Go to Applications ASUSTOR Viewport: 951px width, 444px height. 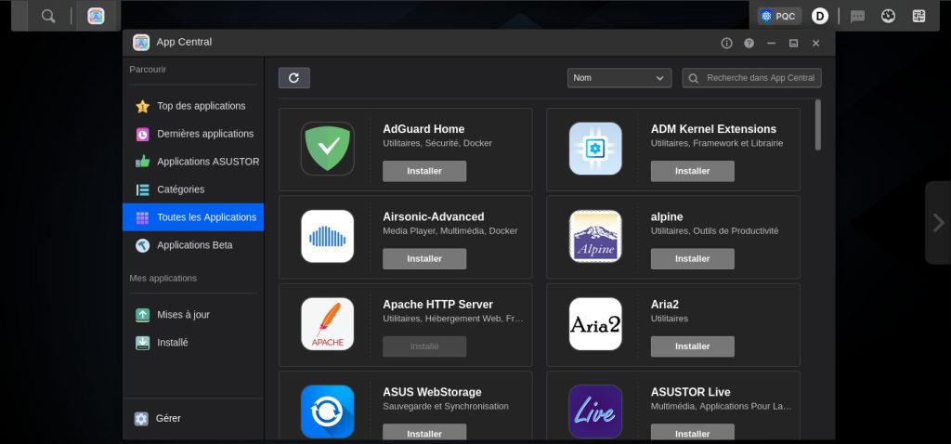point(193,162)
